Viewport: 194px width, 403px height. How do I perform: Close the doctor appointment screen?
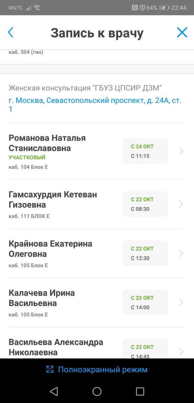point(182,32)
